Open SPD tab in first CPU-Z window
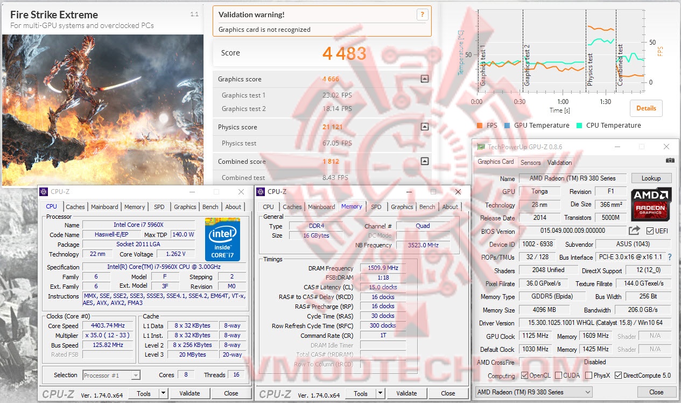The image size is (681, 403). (x=159, y=207)
